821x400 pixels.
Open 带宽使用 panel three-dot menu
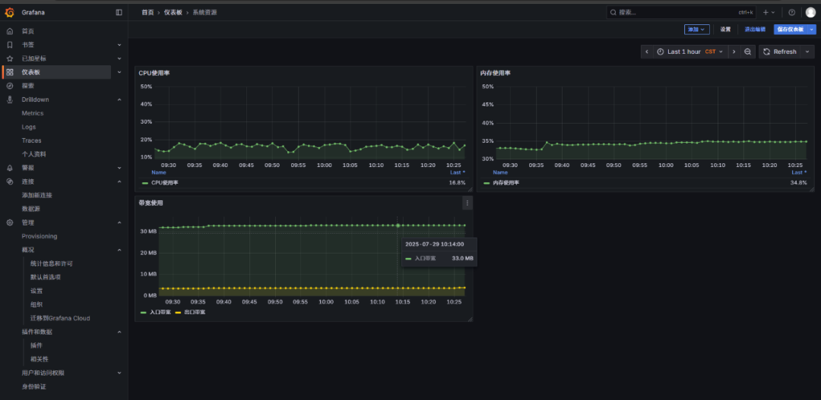pyautogui.click(x=468, y=203)
